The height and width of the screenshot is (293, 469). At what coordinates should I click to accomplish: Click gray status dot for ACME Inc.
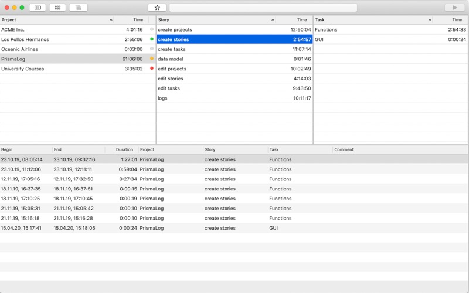(152, 29)
